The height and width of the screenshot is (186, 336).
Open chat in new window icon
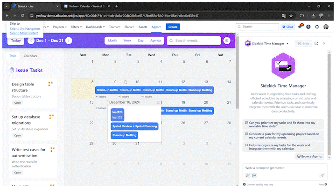point(316,43)
